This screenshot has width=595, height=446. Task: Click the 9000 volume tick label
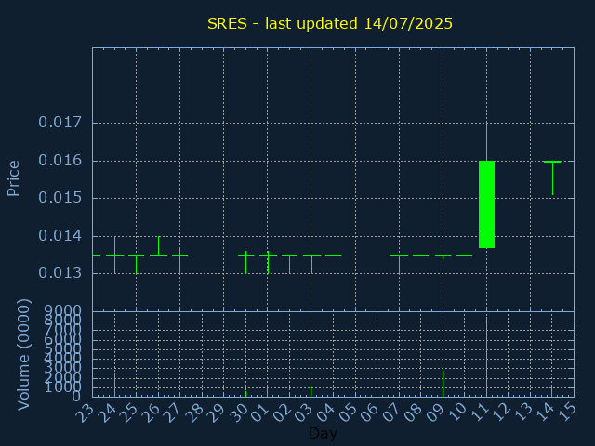click(63, 310)
